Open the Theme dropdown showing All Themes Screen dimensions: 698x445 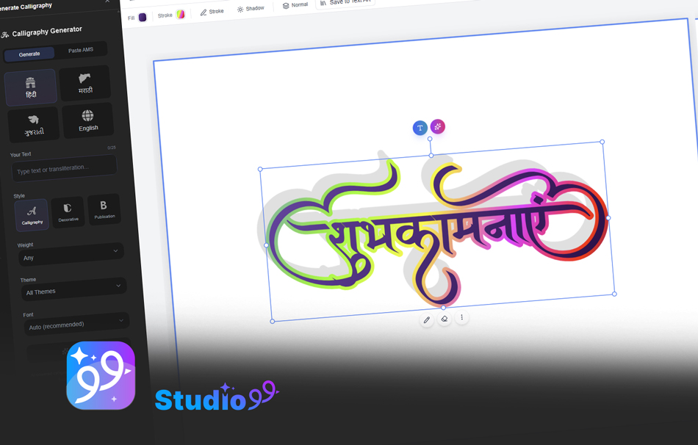[x=74, y=289]
